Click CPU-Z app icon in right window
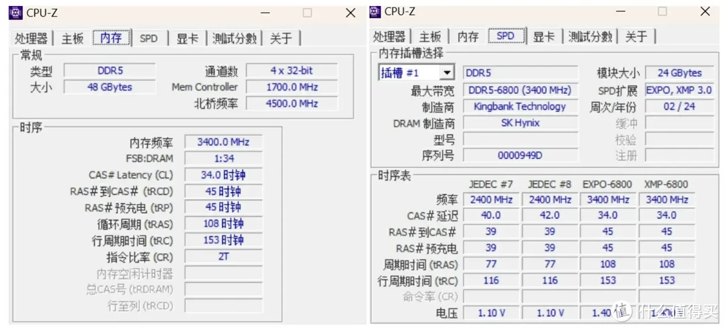This screenshot has height=329, width=725. pyautogui.click(x=375, y=11)
